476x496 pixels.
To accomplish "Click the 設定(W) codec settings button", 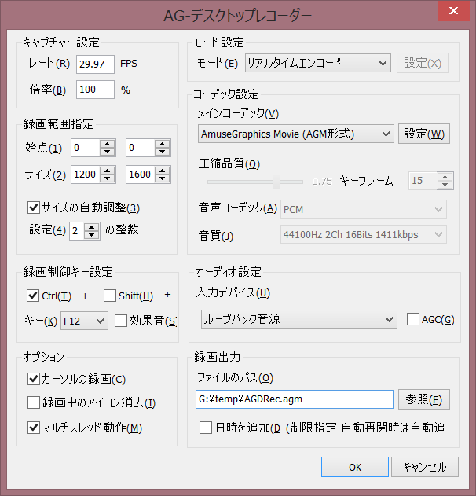I will tap(424, 134).
